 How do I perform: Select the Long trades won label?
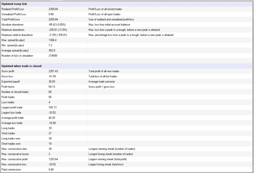tap(11, 139)
